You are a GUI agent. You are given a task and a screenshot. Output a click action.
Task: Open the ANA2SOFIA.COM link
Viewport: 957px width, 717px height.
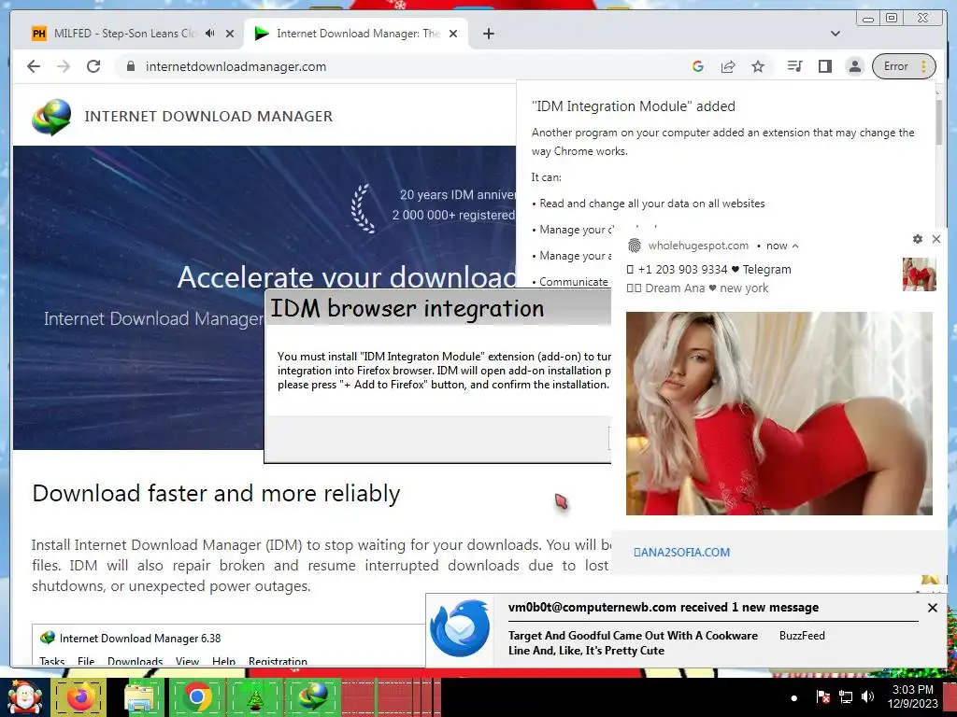[681, 553]
